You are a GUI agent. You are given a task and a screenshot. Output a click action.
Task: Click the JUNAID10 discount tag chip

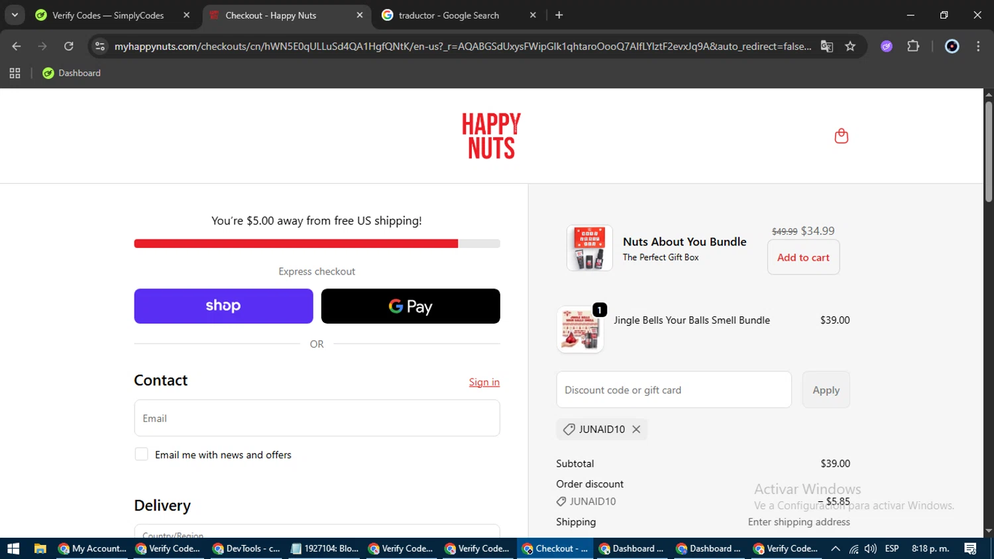click(x=601, y=429)
